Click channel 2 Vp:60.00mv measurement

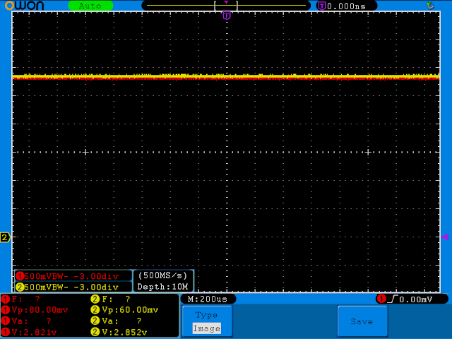[x=124, y=310]
